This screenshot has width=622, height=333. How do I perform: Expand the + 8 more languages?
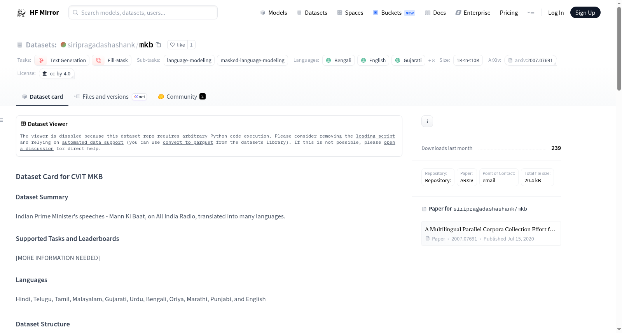(432, 60)
